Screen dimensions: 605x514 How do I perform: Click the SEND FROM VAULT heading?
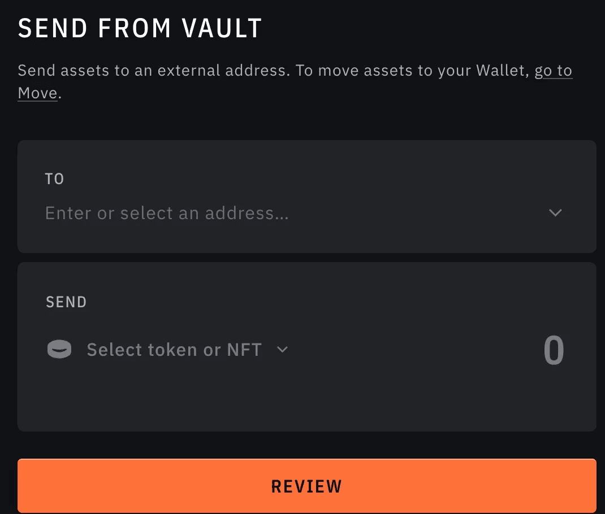tap(140, 28)
